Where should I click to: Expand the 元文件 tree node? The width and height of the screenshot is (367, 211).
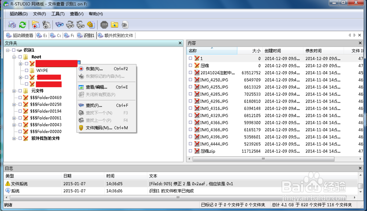(14, 91)
